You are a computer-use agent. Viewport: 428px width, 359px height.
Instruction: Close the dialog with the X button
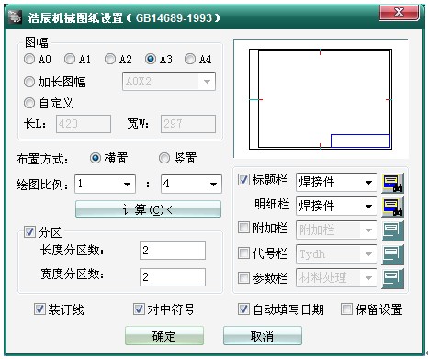(400, 12)
